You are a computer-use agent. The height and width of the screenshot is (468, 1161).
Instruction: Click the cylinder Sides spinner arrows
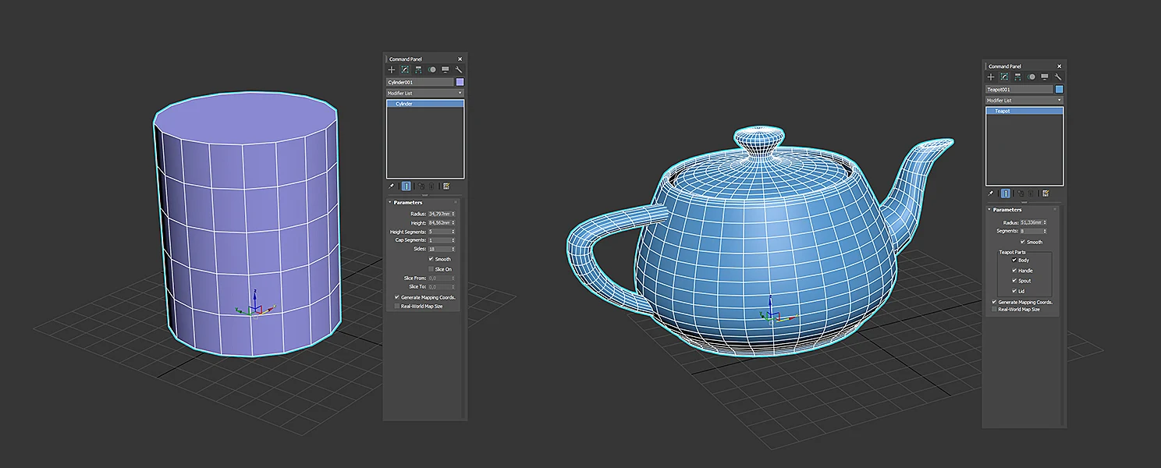coord(453,249)
